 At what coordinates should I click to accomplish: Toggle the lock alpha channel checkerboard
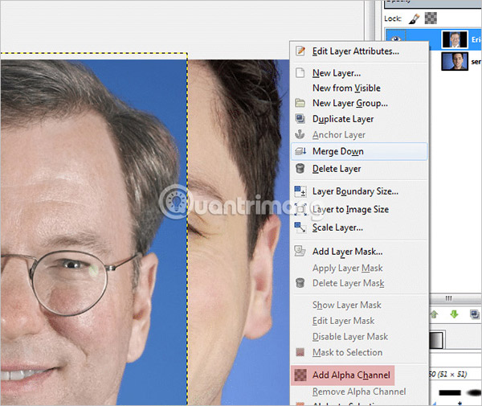(x=431, y=18)
